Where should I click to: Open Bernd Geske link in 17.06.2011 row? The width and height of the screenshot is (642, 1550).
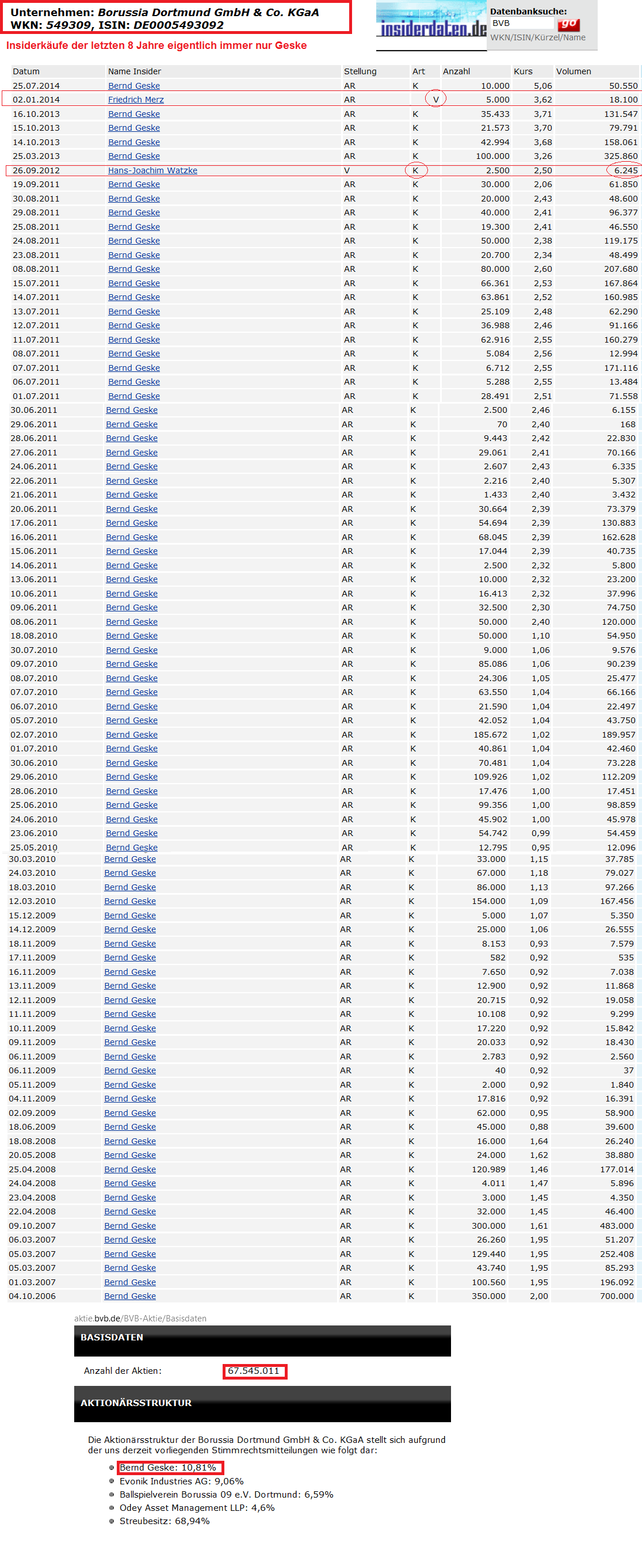[x=132, y=523]
